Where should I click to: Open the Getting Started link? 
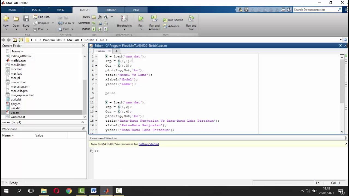(x=149, y=144)
